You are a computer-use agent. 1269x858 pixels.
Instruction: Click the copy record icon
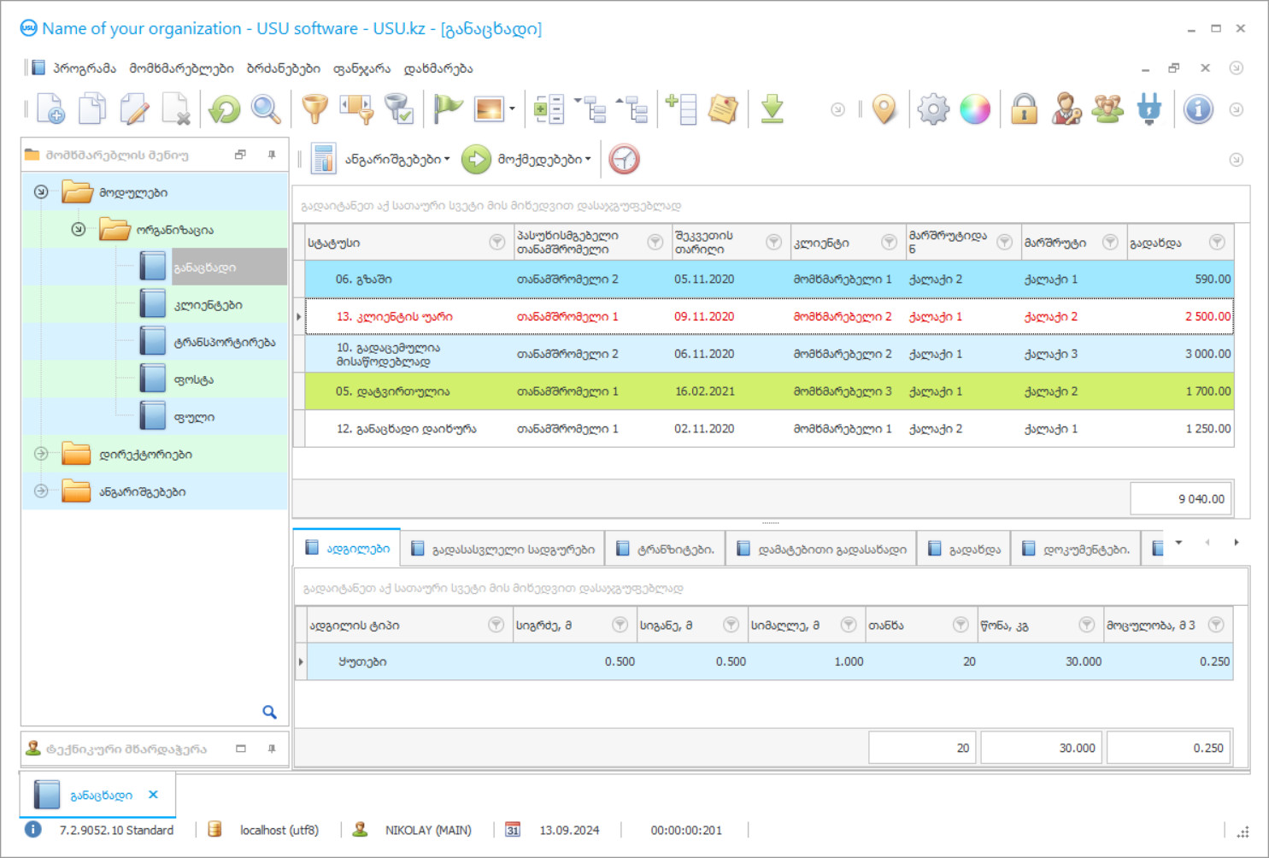pos(92,109)
